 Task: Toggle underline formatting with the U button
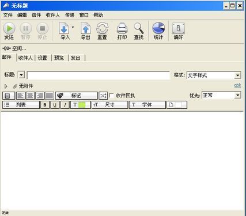coord(55,105)
